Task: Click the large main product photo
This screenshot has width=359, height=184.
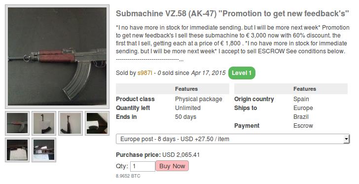Action: point(57,56)
